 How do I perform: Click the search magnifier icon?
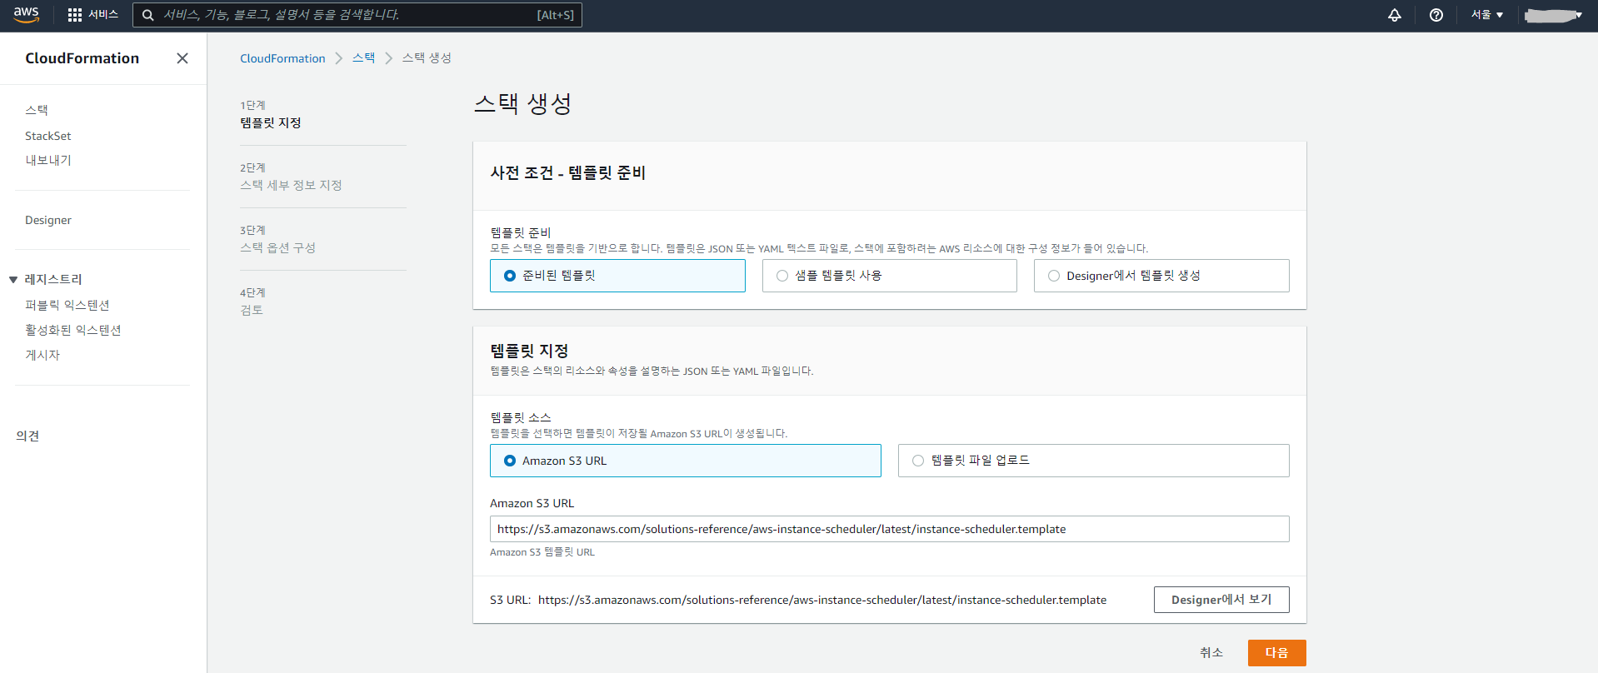coord(148,15)
